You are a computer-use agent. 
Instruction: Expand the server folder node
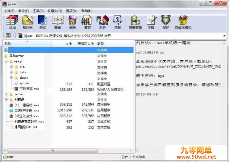6,94
